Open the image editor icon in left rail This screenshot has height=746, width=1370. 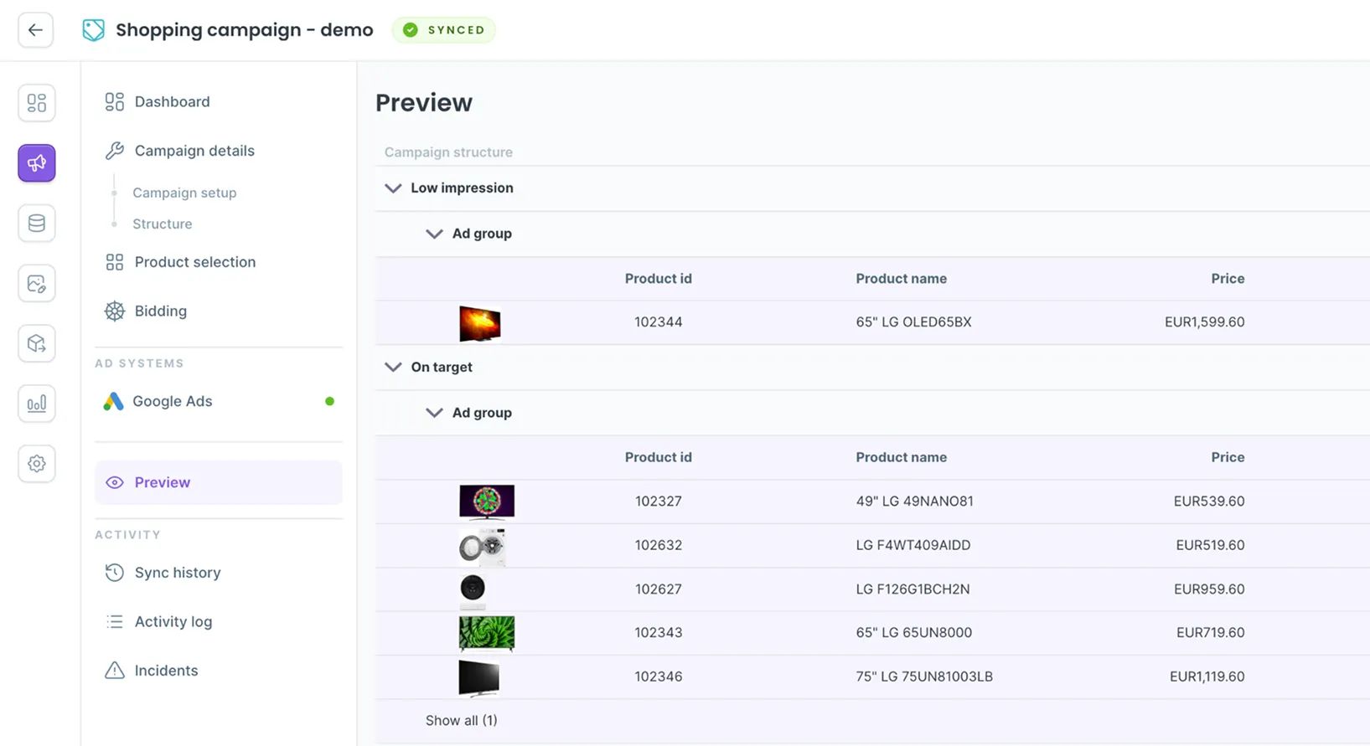(x=37, y=284)
